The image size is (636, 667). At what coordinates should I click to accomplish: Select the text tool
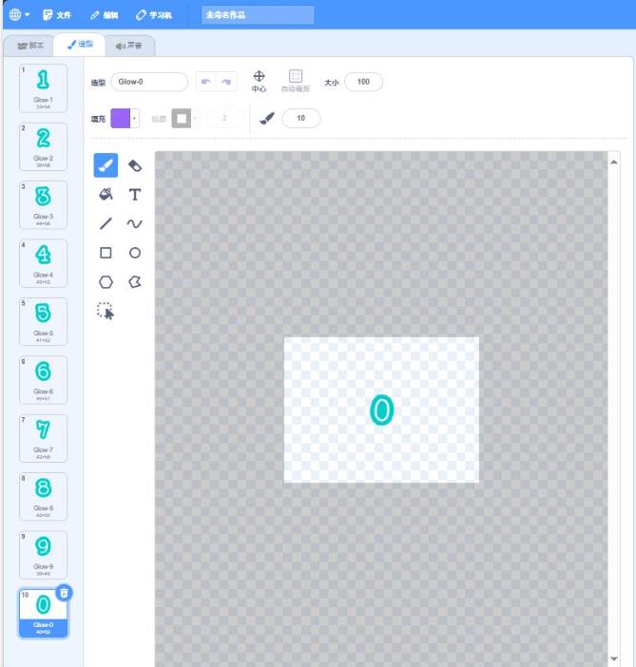click(x=135, y=195)
